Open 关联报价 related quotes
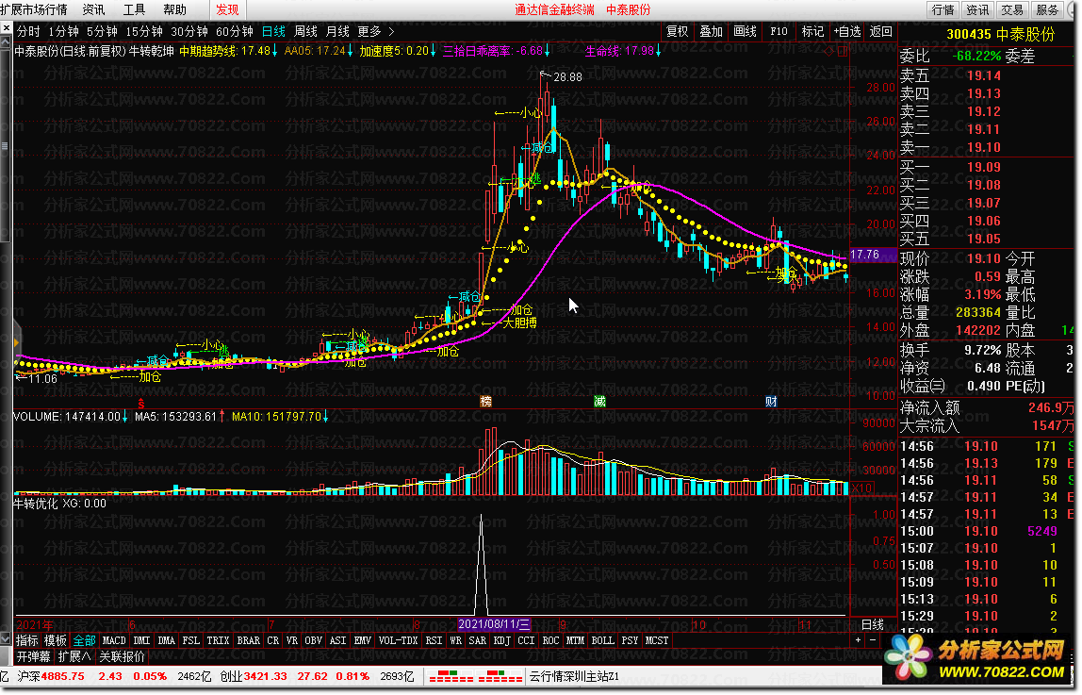Screen dimensions: 1082x695 [123, 656]
